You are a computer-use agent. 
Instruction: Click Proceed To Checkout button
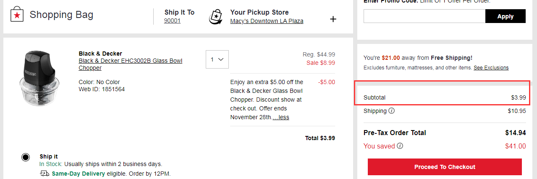(x=445, y=167)
